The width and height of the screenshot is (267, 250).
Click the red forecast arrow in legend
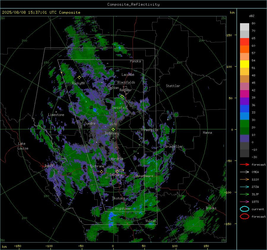tap(244, 164)
